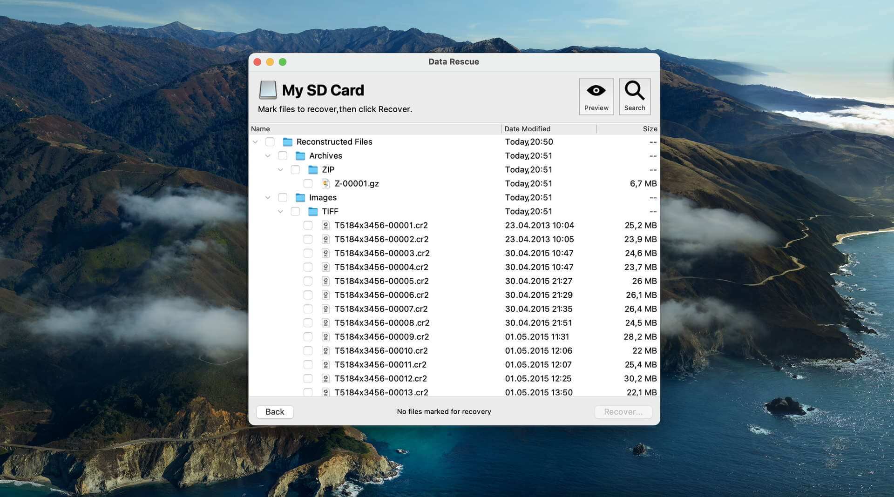Collapse the ZIP folder chevron
Screen dimensions: 894x497
click(280, 170)
